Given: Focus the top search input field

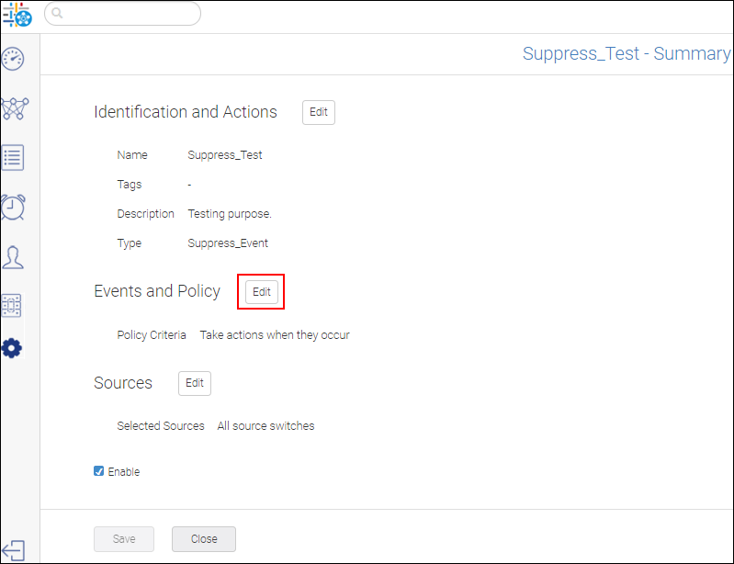Looking at the screenshot, I should point(123,14).
